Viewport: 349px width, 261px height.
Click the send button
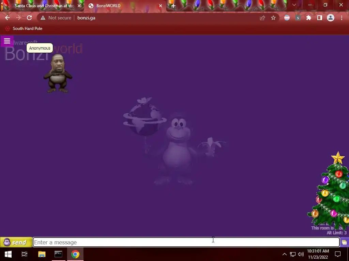pos(16,242)
